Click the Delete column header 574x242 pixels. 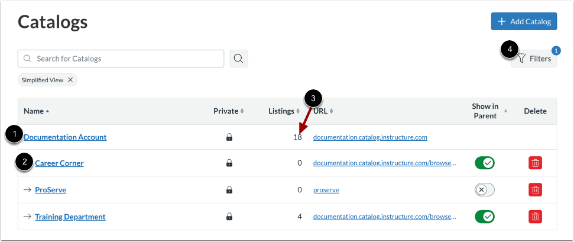535,111
